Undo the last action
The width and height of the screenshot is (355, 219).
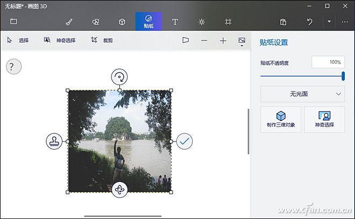point(309,22)
